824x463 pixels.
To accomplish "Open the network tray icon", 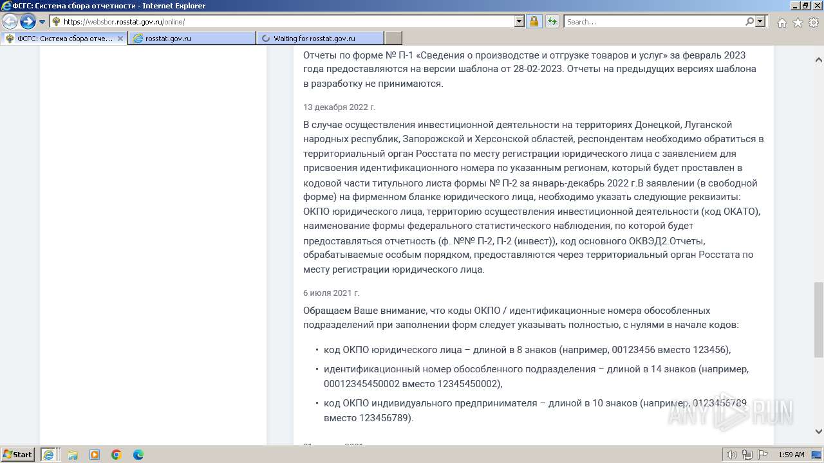I will 748,455.
